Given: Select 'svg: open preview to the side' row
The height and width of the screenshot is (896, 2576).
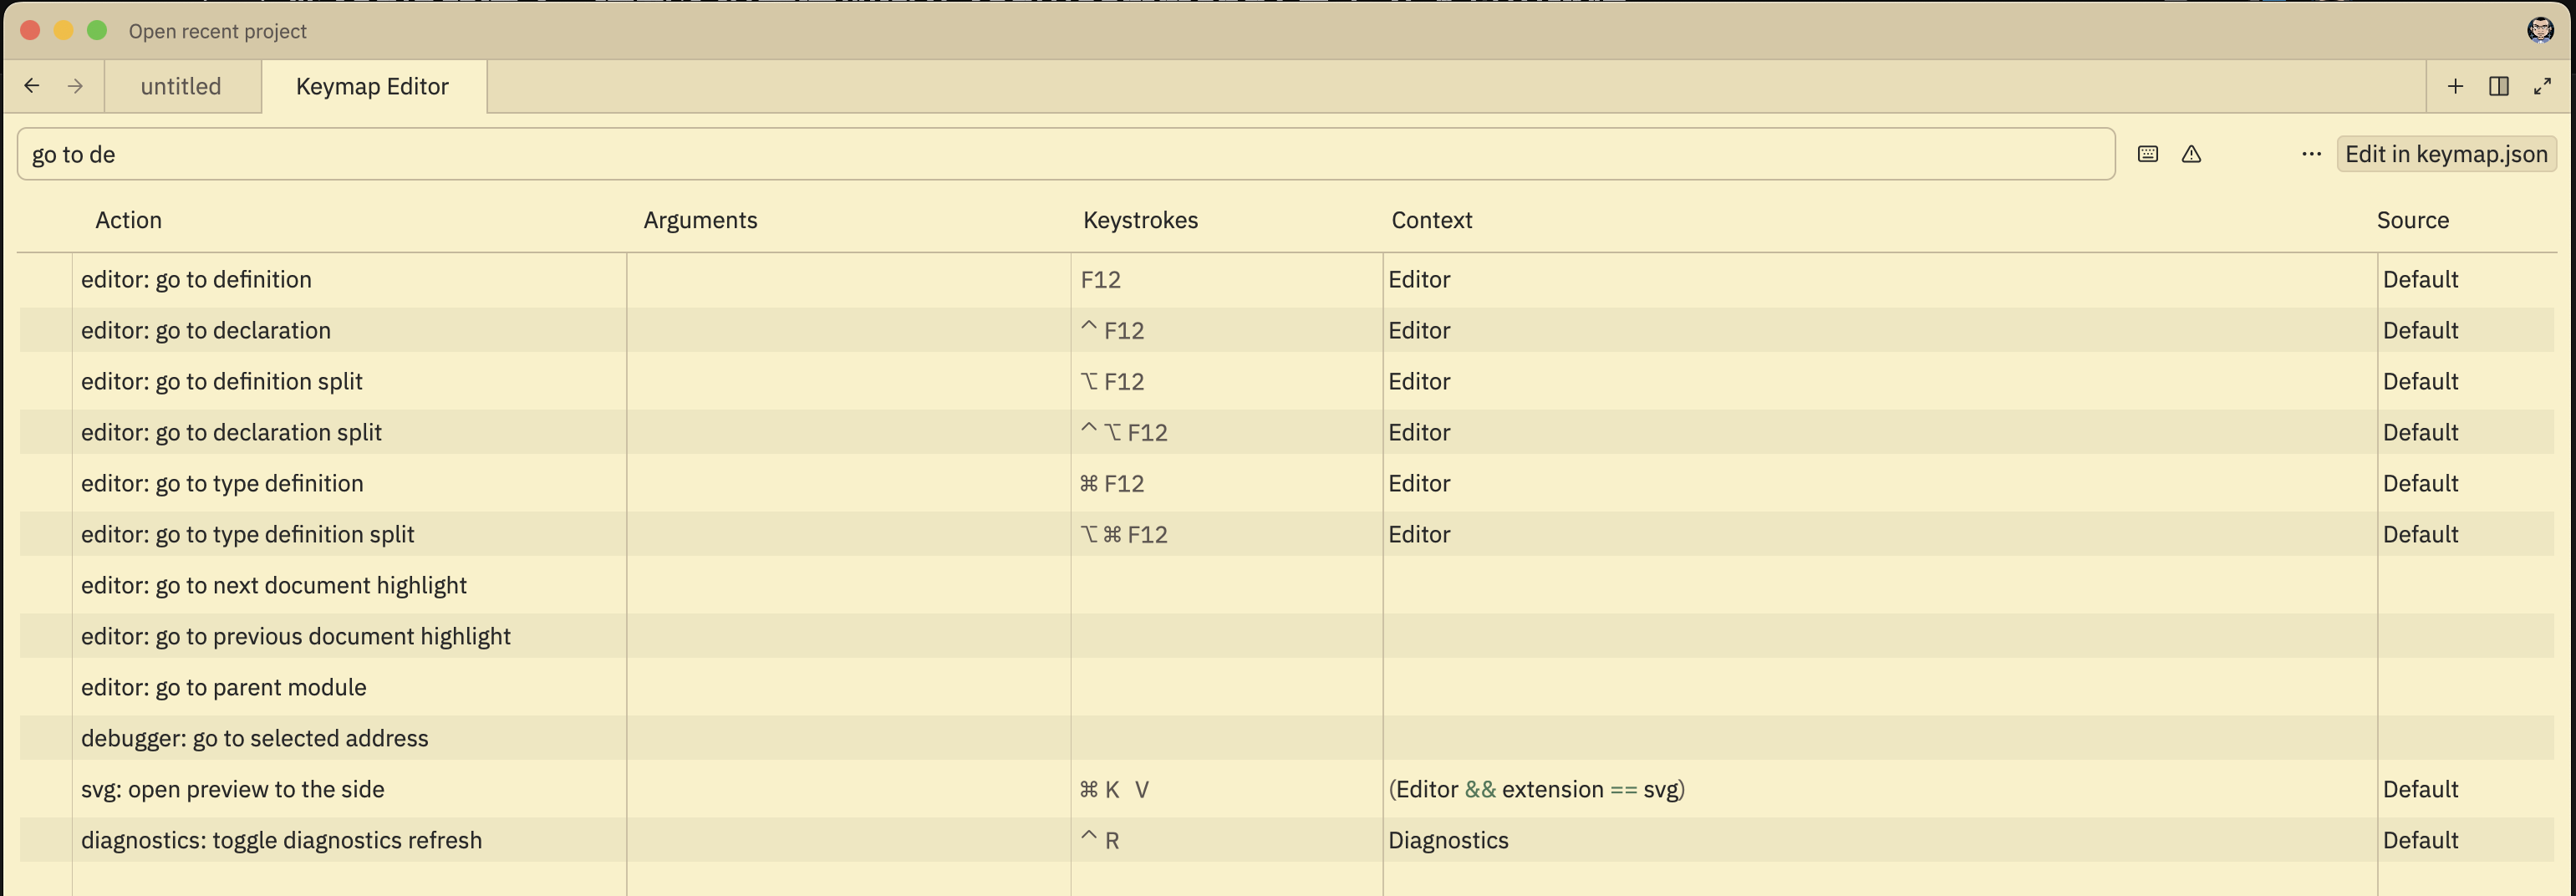Looking at the screenshot, I should (x=1286, y=789).
